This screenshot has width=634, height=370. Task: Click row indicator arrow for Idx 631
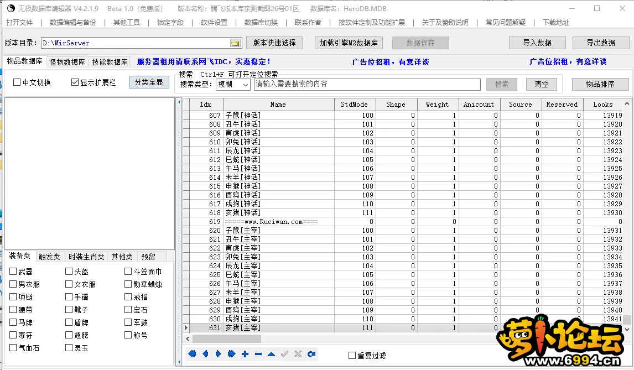[186, 327]
